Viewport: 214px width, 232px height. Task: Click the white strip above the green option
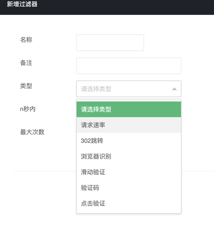pyautogui.click(x=129, y=100)
